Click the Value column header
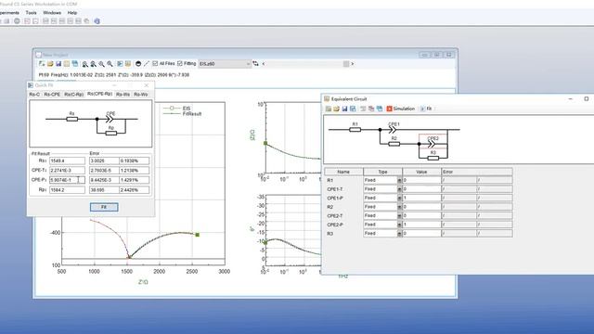Image resolution: width=594 pixels, height=334 pixels. [x=421, y=172]
